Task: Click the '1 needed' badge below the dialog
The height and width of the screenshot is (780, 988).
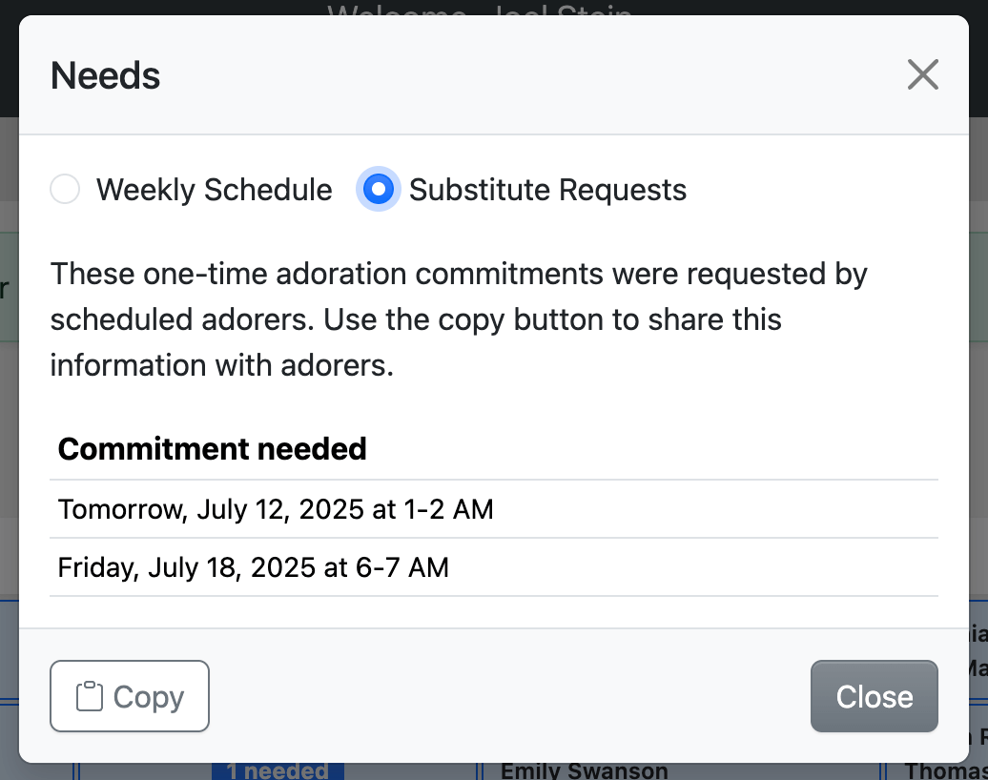Action: tap(278, 770)
